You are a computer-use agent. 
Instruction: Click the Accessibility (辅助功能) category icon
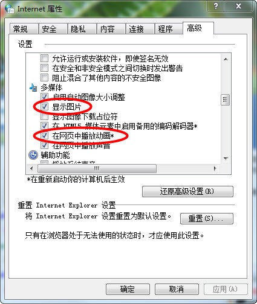point(33,155)
